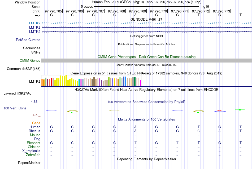Click position label 97,796,765
The height and width of the screenshot is (169, 252).
(53, 11)
